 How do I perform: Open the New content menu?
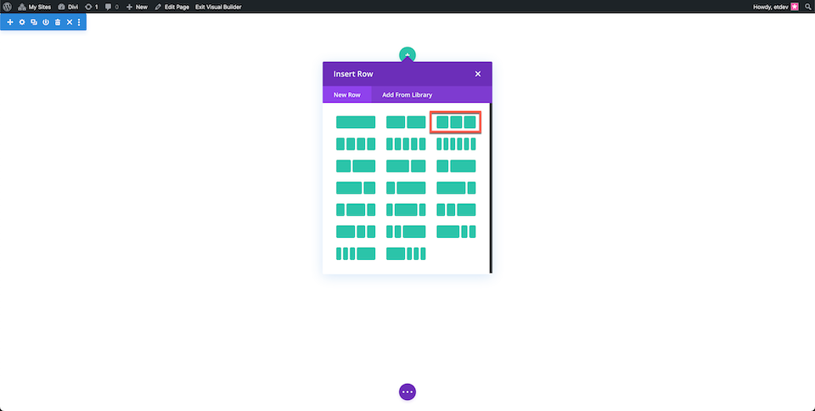137,7
